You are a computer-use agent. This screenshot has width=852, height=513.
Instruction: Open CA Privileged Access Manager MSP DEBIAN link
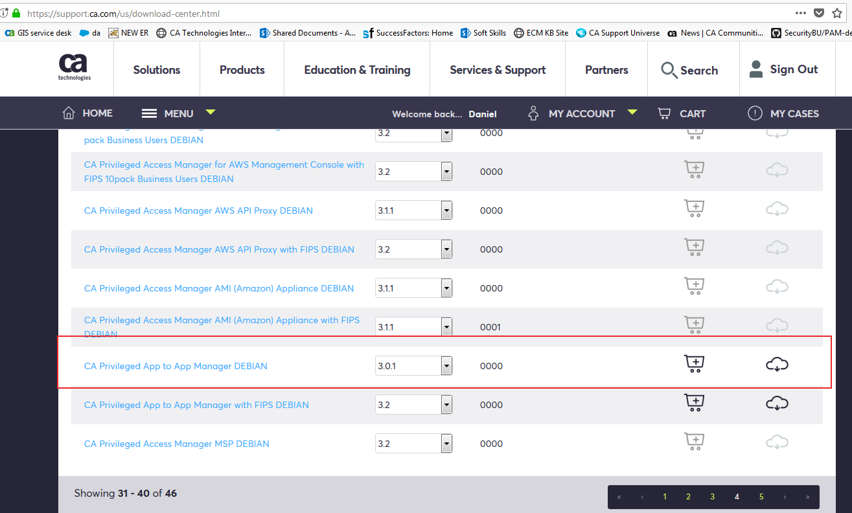(176, 444)
